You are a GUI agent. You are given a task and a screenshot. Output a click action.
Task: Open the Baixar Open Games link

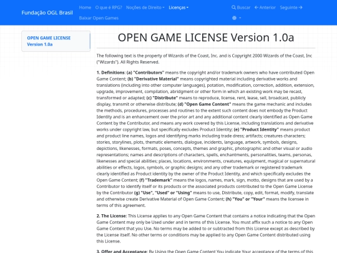pos(99,18)
